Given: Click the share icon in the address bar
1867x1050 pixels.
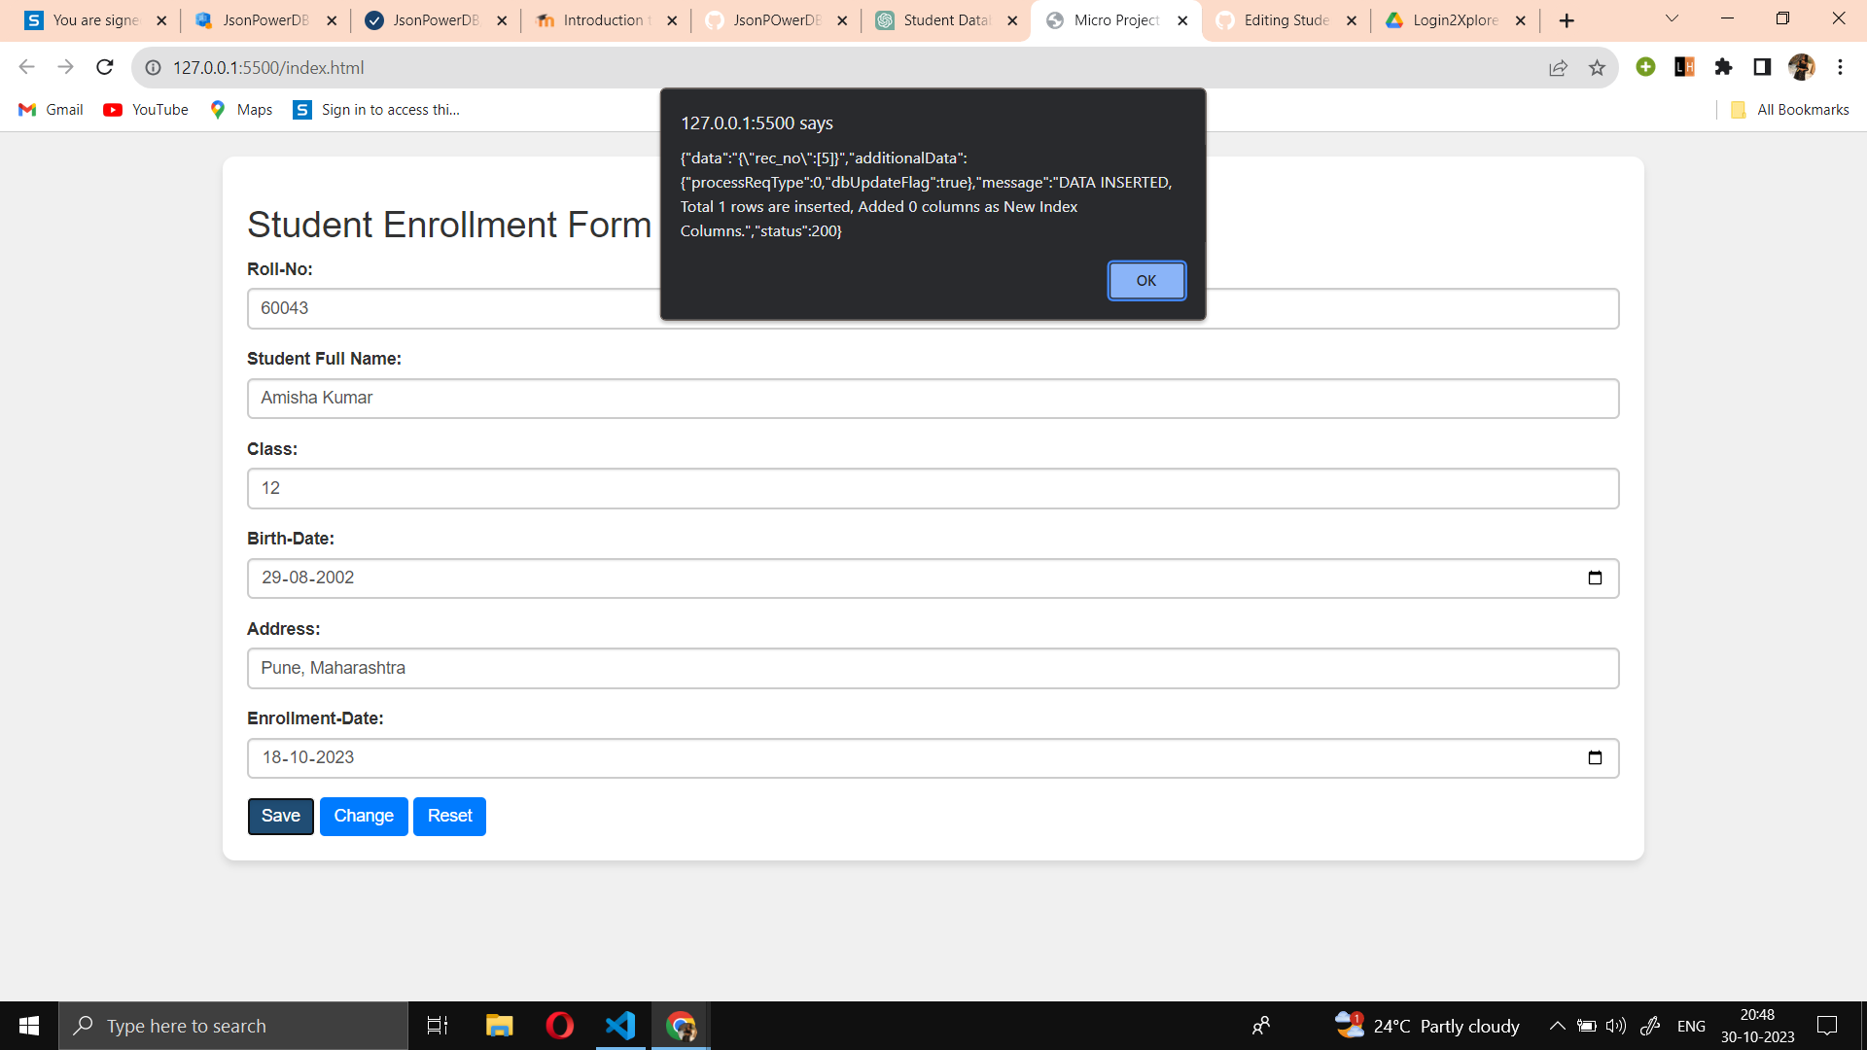Looking at the screenshot, I should click(x=1559, y=68).
